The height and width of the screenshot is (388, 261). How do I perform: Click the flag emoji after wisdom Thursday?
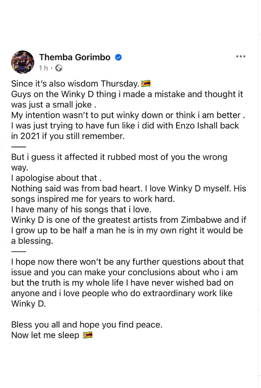146,83
